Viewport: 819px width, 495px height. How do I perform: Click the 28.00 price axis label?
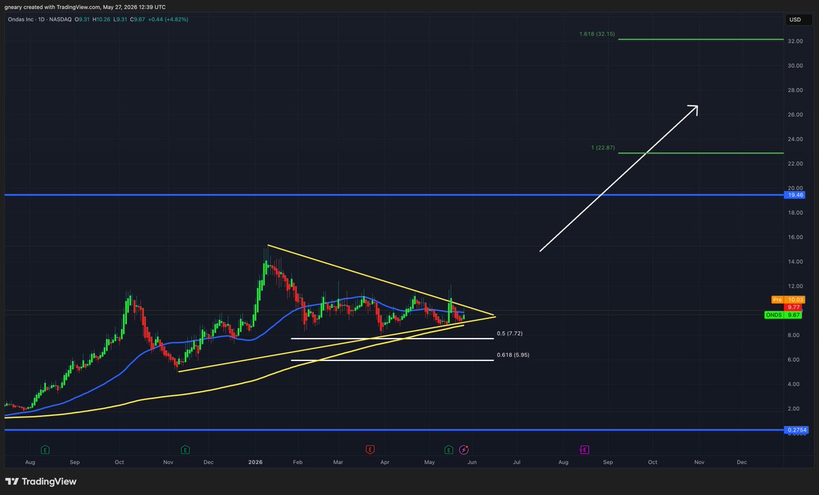795,90
